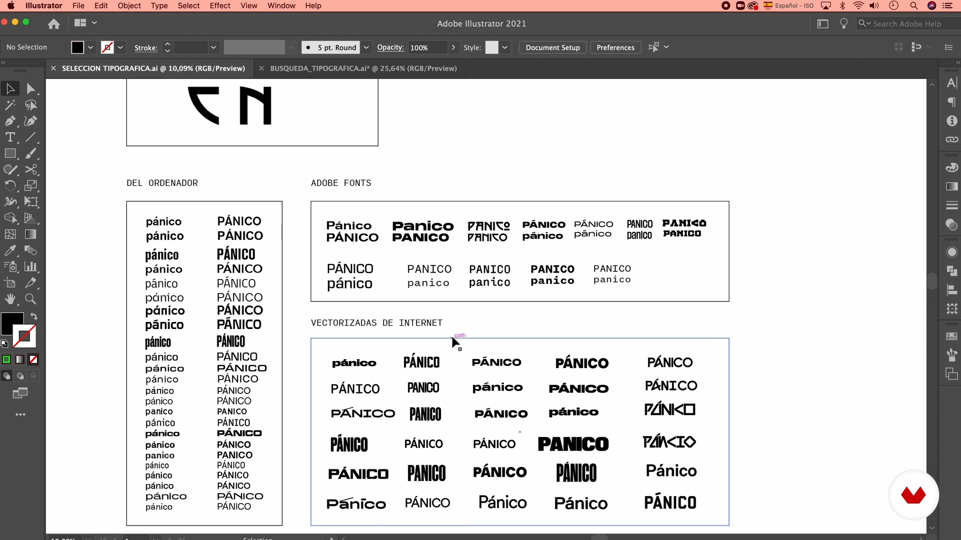This screenshot has height=540, width=961.
Task: Pick the Lasso tool
Action: [x=31, y=105]
